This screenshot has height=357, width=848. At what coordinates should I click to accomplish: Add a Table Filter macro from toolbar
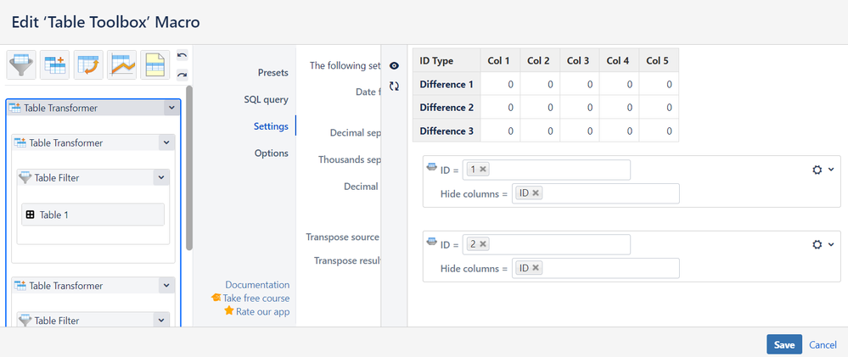click(20, 64)
